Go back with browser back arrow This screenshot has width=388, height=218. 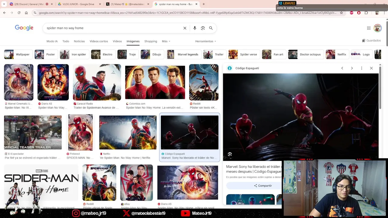[x=4, y=13]
